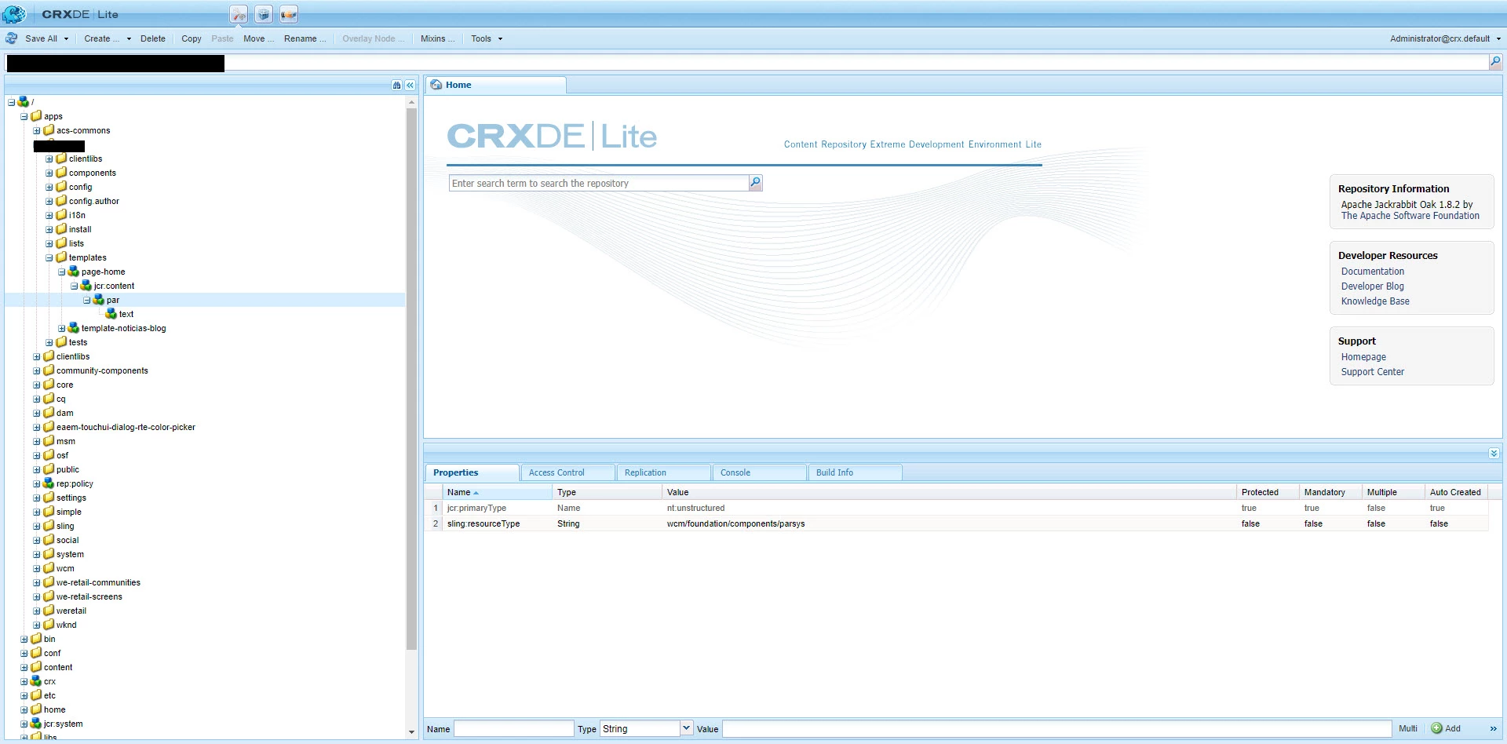Collapse the tree navigation panel
Image resolution: width=1507 pixels, height=744 pixels.
pyautogui.click(x=410, y=85)
